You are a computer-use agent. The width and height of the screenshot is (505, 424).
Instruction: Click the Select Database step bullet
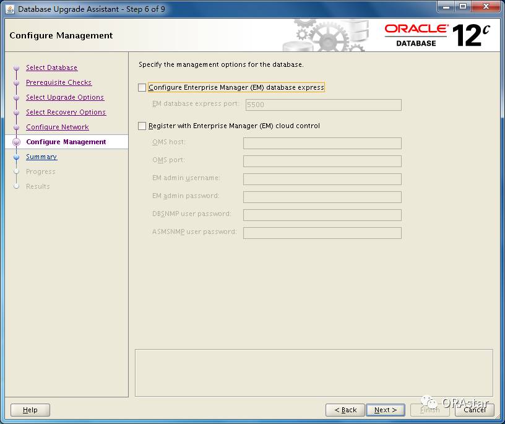pos(17,68)
